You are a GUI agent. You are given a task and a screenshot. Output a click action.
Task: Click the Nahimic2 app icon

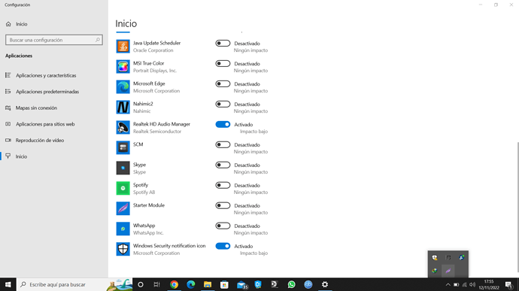[x=123, y=108]
